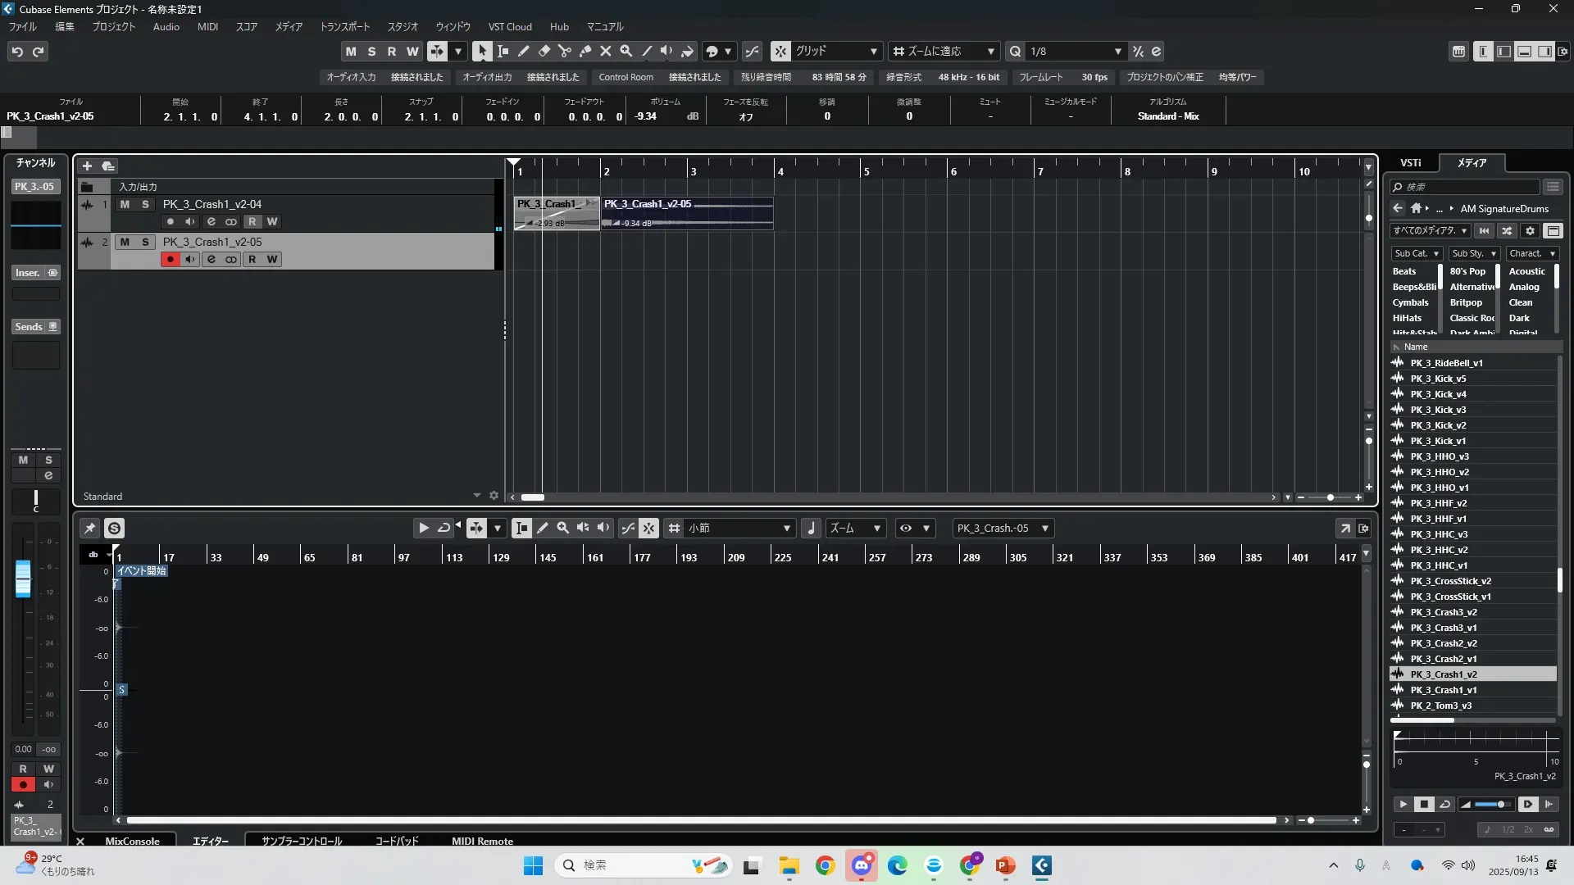Image resolution: width=1574 pixels, height=885 pixels.
Task: Open the 1/8 quantize preset dropdown
Action: click(1117, 51)
